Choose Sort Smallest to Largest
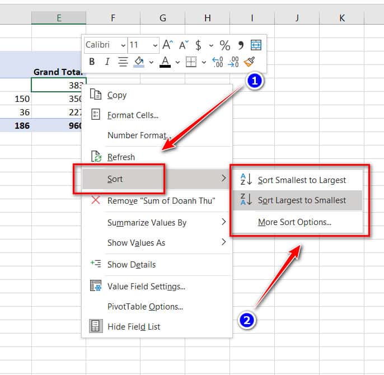This screenshot has width=384, height=375. point(297,180)
